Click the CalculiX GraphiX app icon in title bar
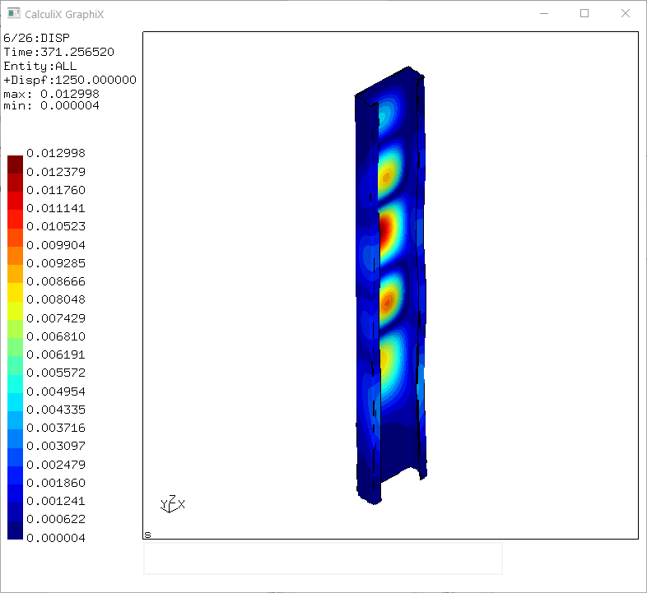 (x=14, y=14)
